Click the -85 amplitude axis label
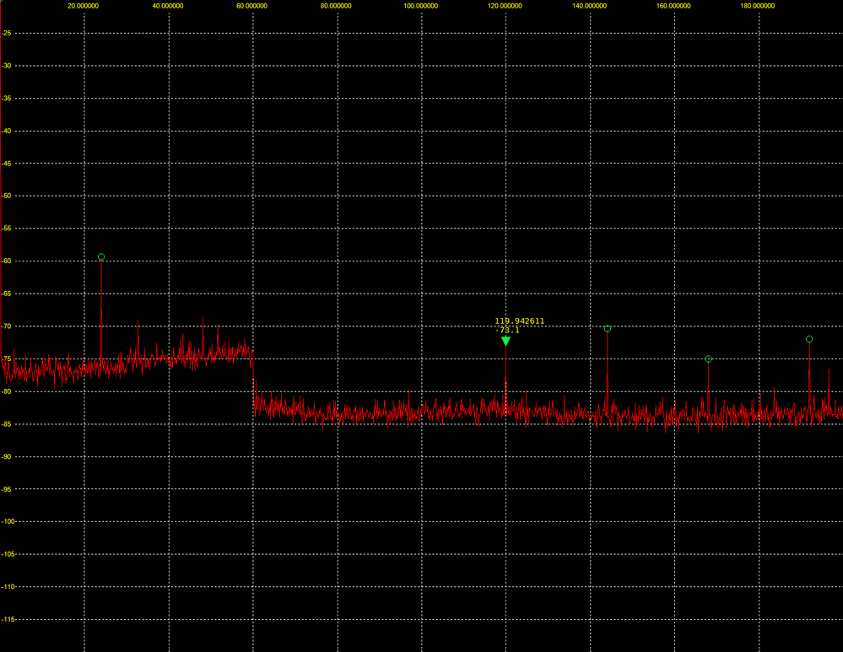The width and height of the screenshot is (843, 652). 7,424
